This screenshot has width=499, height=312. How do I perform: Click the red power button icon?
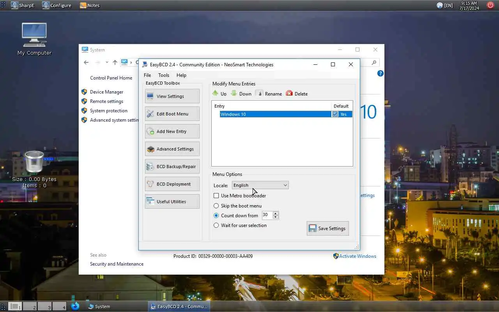[x=490, y=5]
